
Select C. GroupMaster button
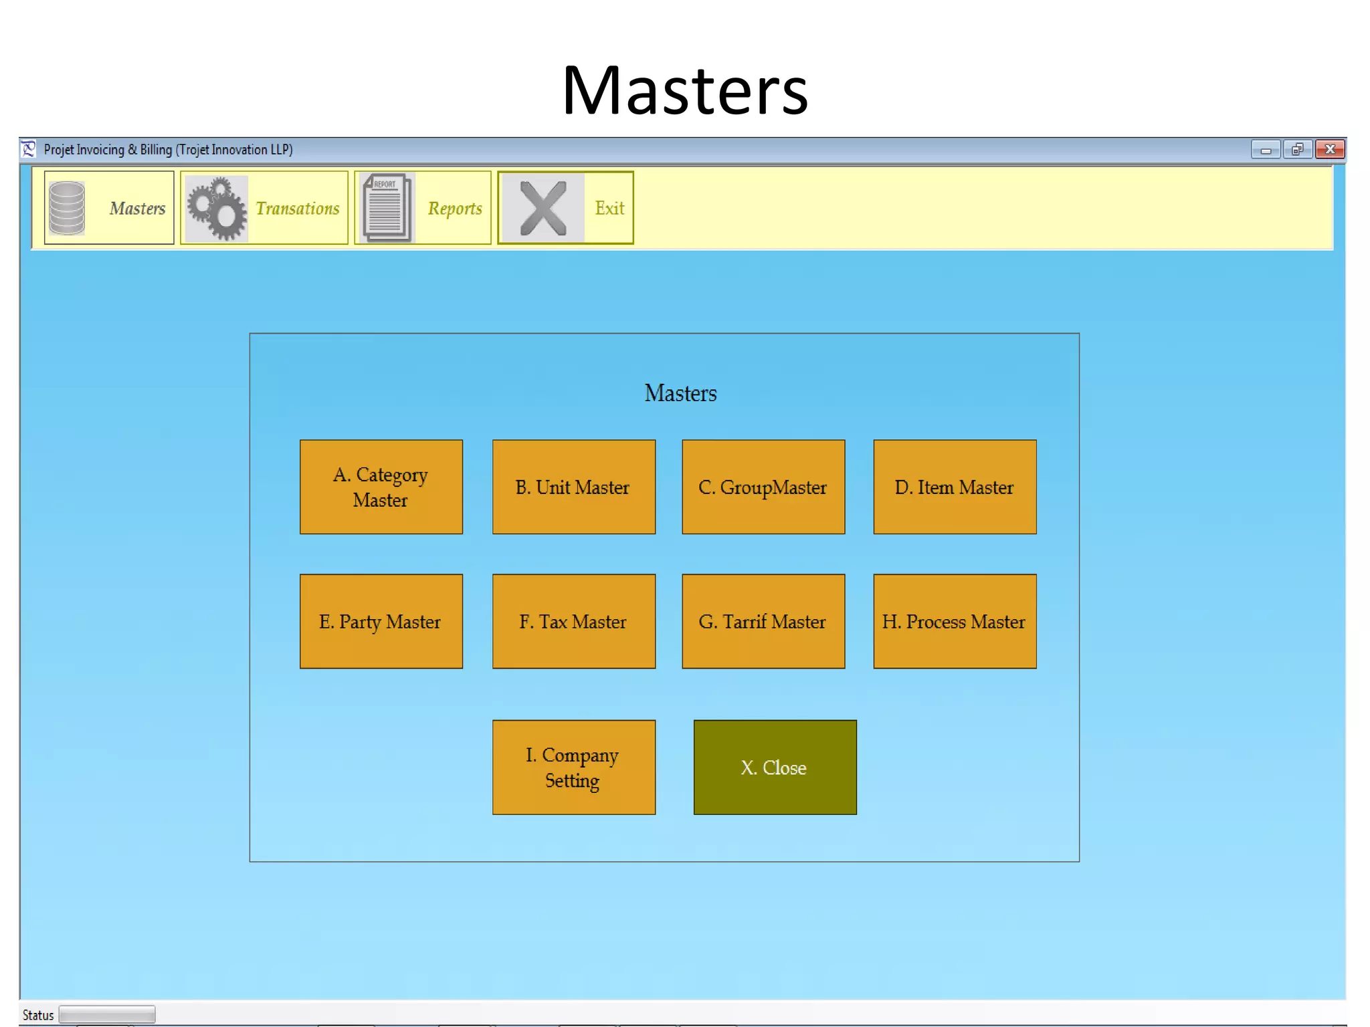click(763, 487)
